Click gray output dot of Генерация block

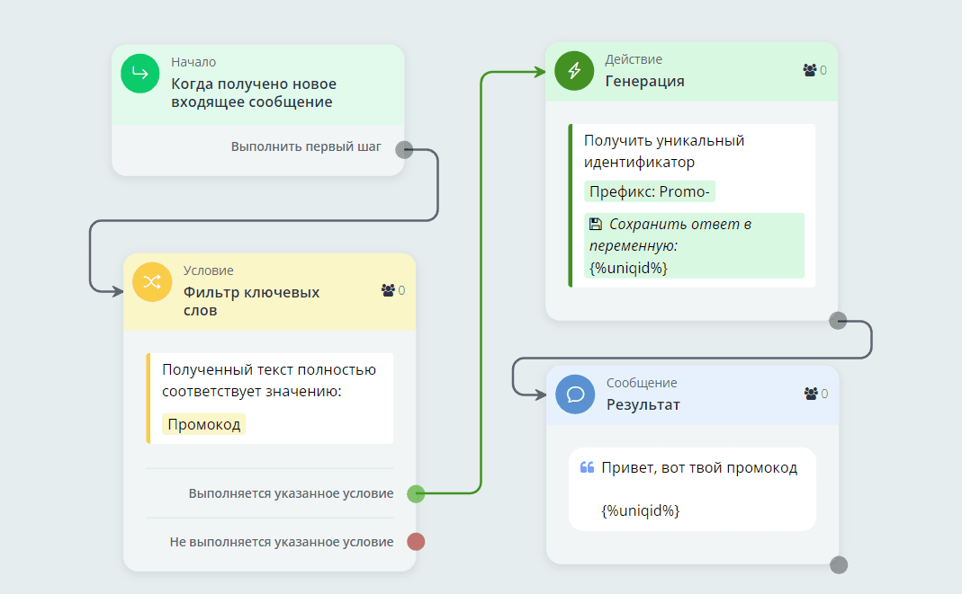tap(838, 321)
